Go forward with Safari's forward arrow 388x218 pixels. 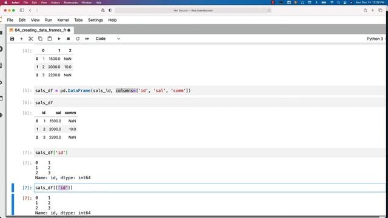click(37, 10)
